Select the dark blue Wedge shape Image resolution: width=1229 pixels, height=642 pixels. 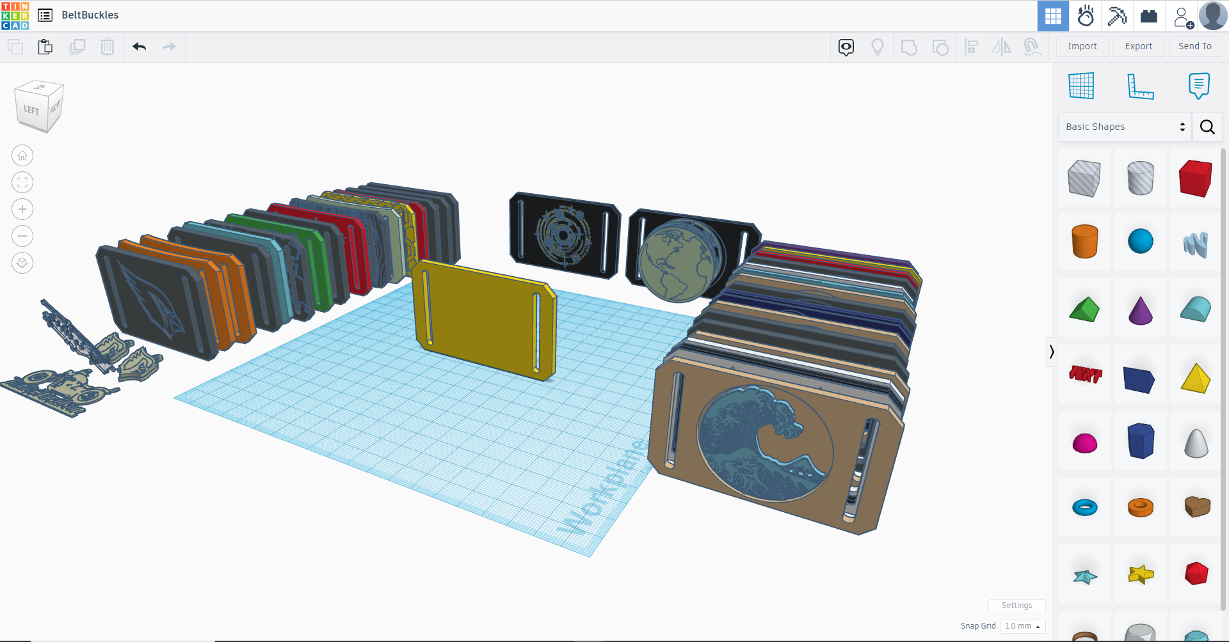coord(1140,379)
